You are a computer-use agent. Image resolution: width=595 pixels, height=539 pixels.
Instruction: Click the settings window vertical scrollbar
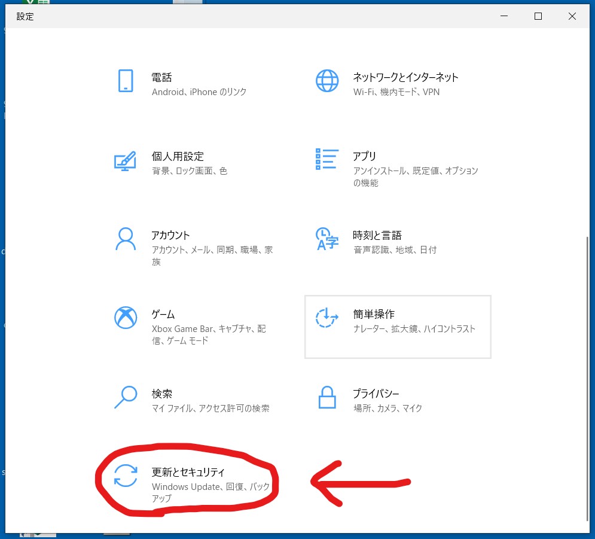click(587, 379)
